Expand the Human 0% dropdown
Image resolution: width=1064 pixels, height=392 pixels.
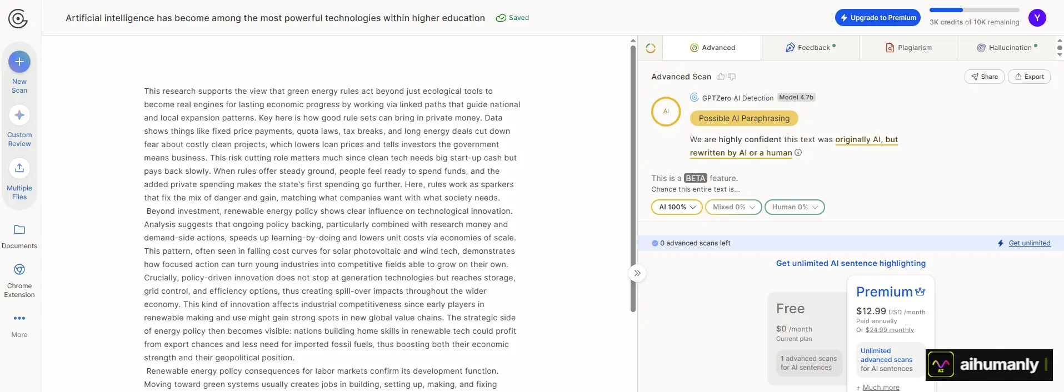coord(795,207)
